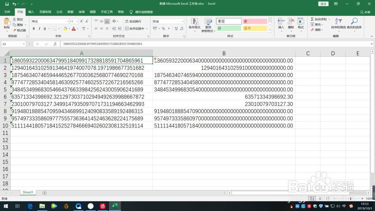The height and width of the screenshot is (211, 375).
Task: Open the 文件 (File) tab
Action: pyautogui.click(x=7, y=12)
